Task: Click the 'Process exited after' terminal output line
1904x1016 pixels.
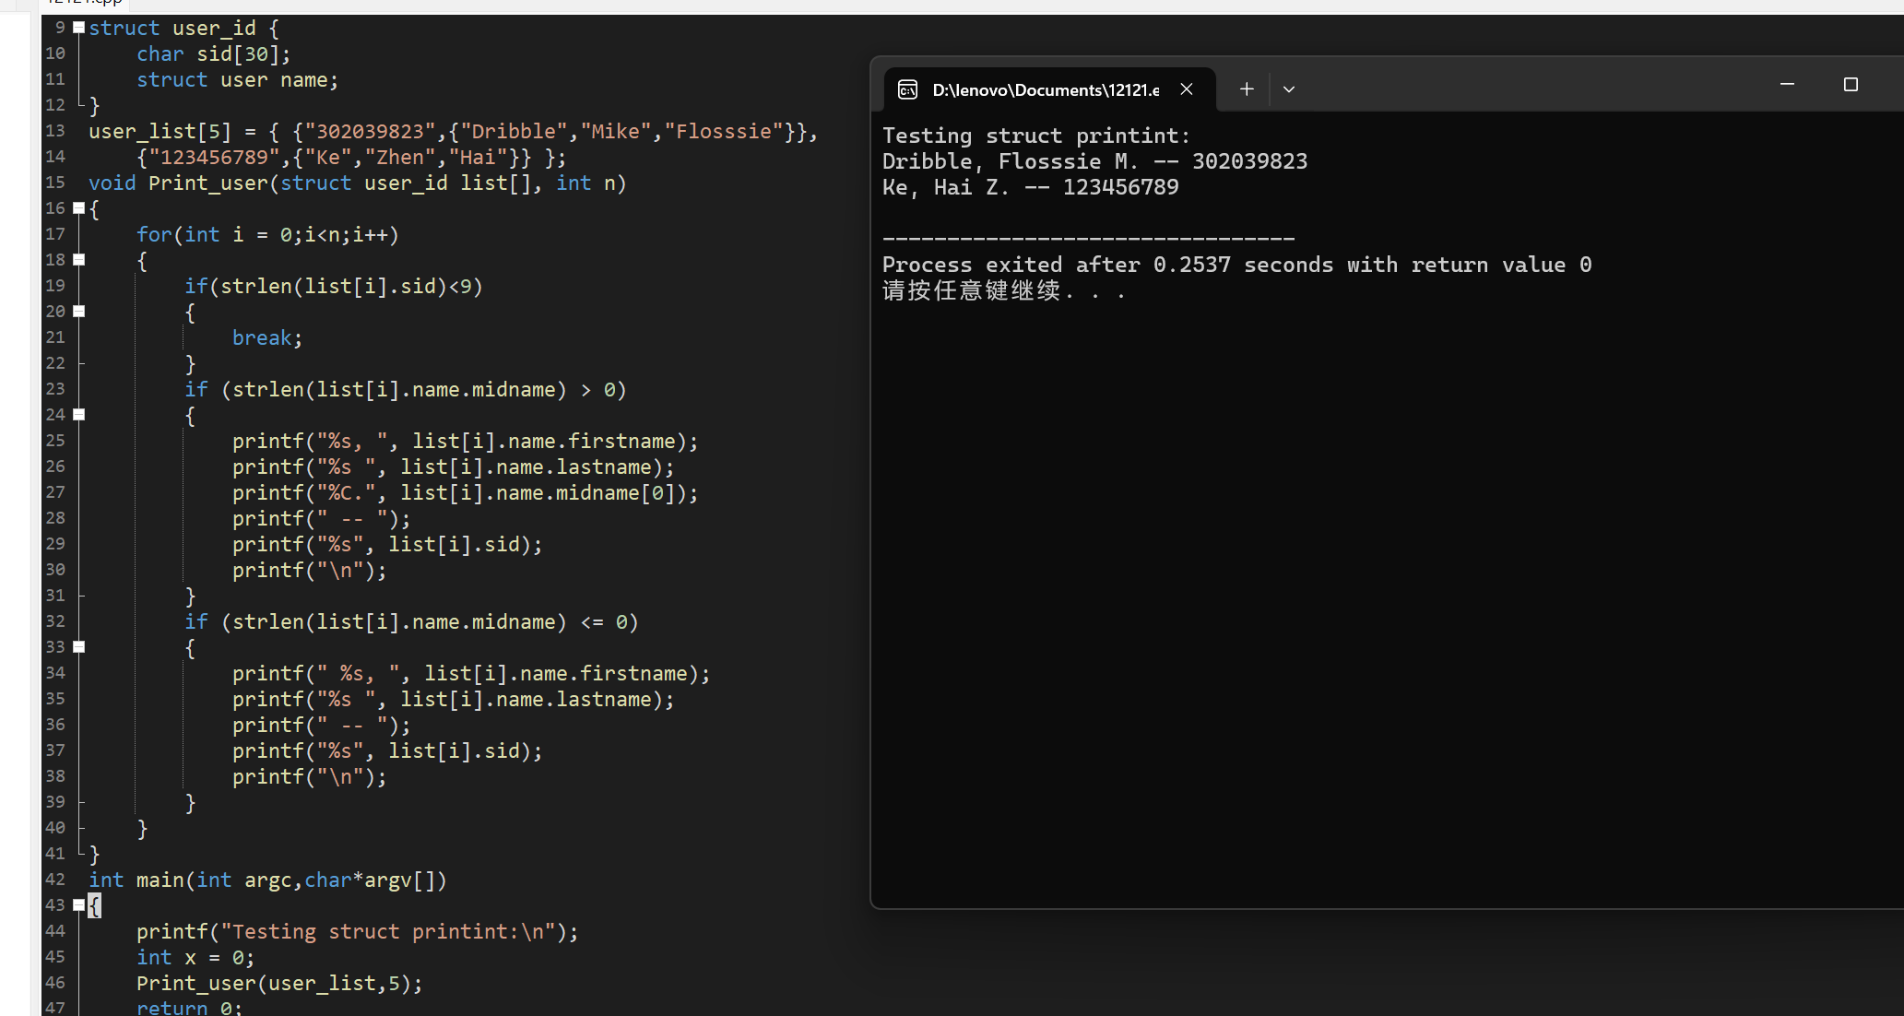Action: pyautogui.click(x=1236, y=266)
